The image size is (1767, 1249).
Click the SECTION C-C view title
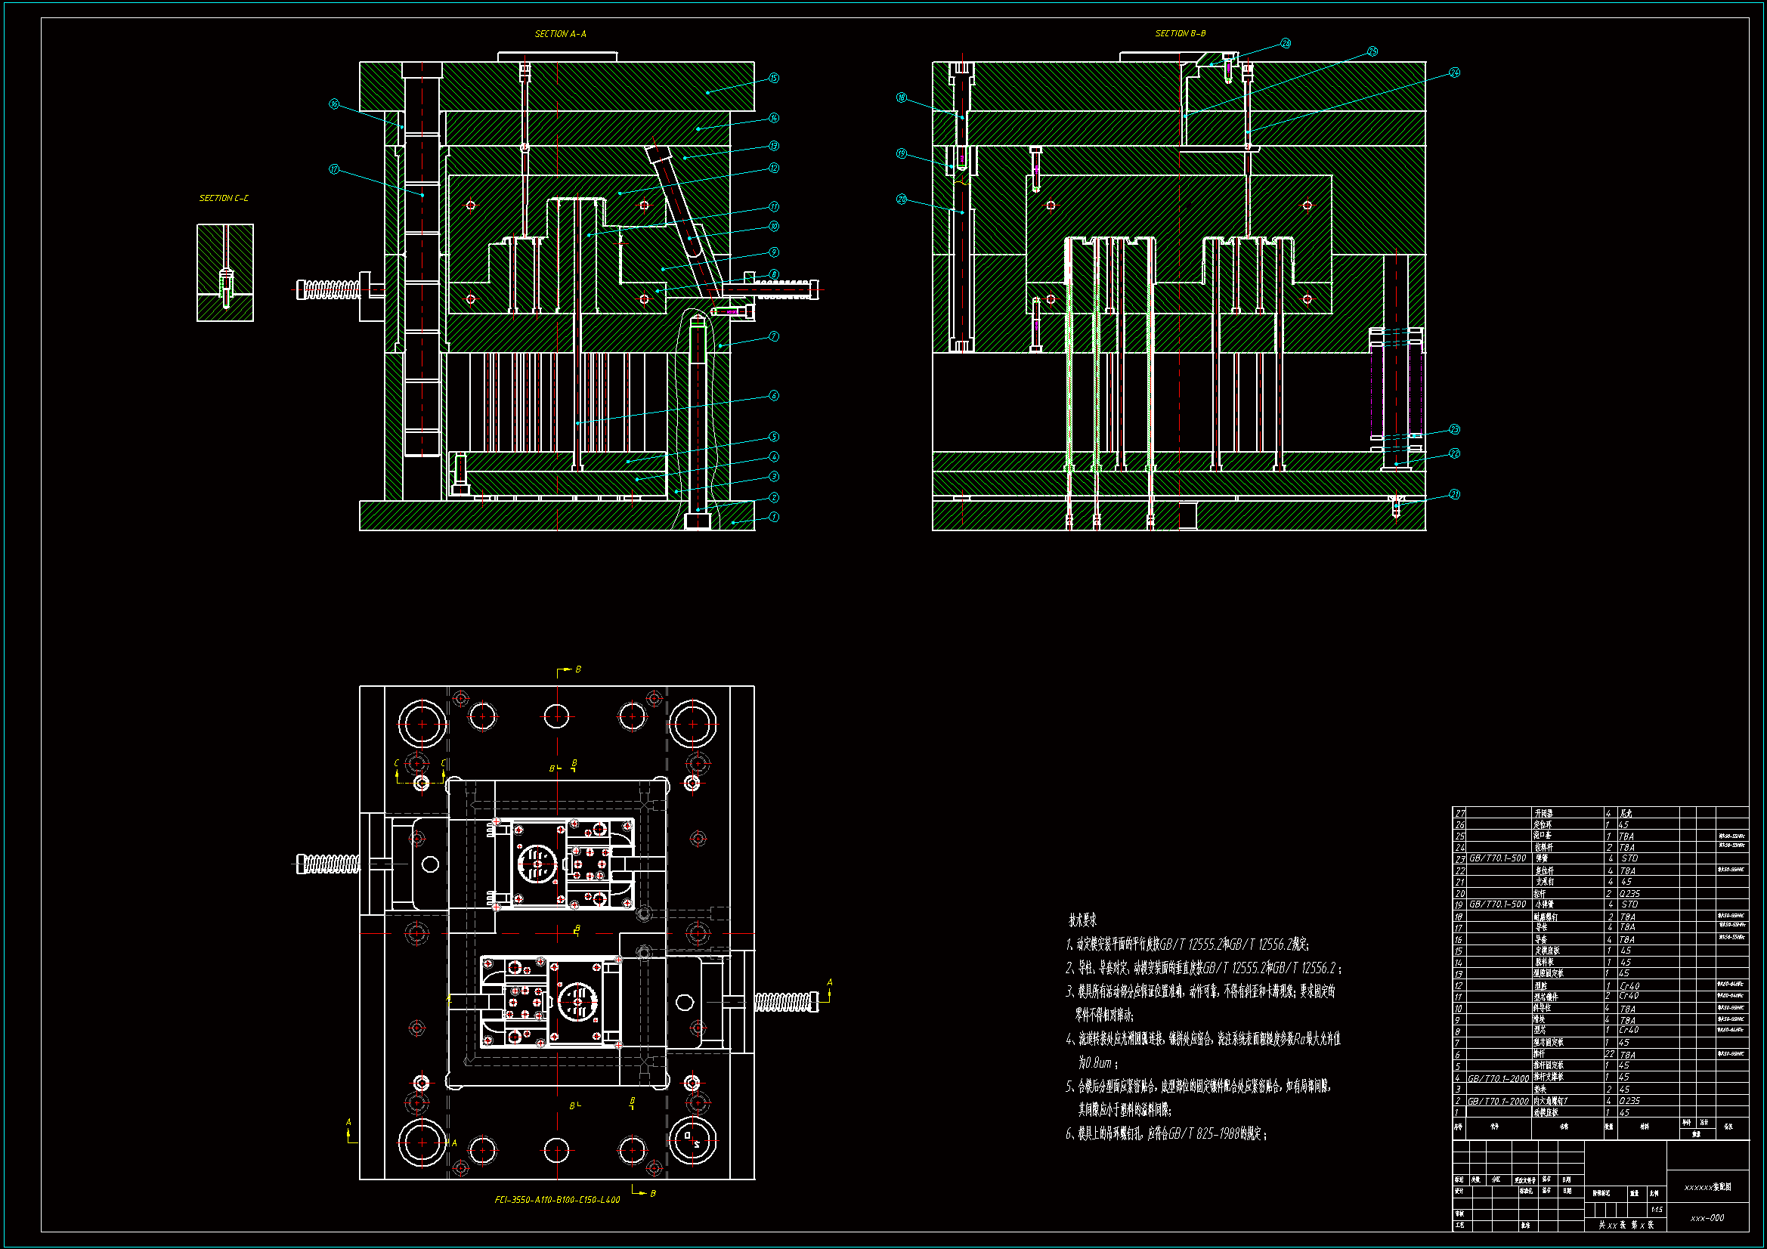click(x=224, y=199)
